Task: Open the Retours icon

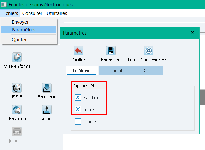Action: pyautogui.click(x=47, y=110)
